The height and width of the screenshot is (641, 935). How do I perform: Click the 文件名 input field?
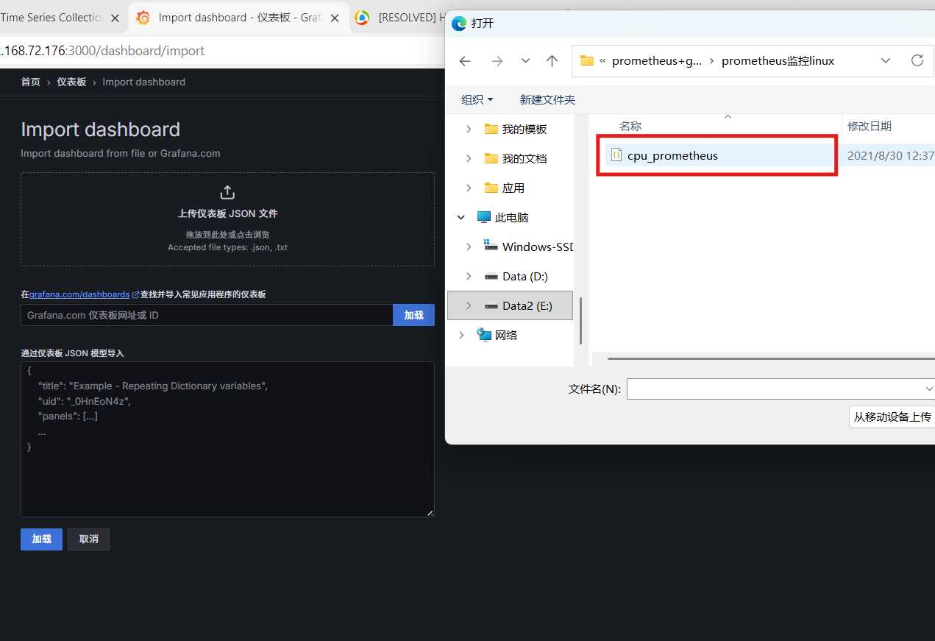776,389
